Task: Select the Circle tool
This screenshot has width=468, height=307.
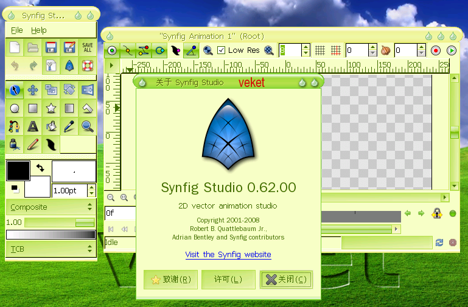Action: 15,108
